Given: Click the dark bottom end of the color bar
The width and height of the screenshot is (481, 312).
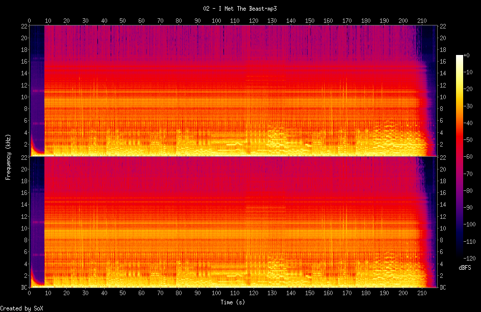Looking at the screenshot, I should [x=460, y=258].
